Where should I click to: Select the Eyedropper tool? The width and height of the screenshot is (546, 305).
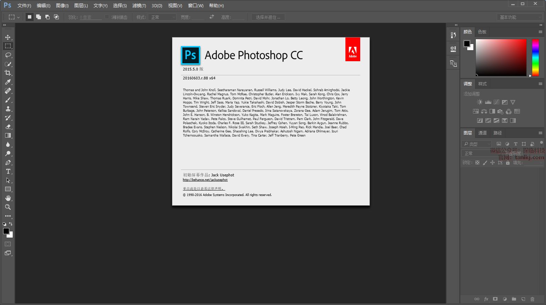tap(8, 82)
